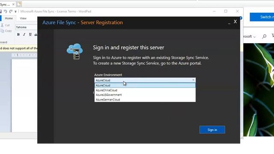Screen dimensions: 274x154
Task: Close the WordPad window
Action: pos(237,11)
